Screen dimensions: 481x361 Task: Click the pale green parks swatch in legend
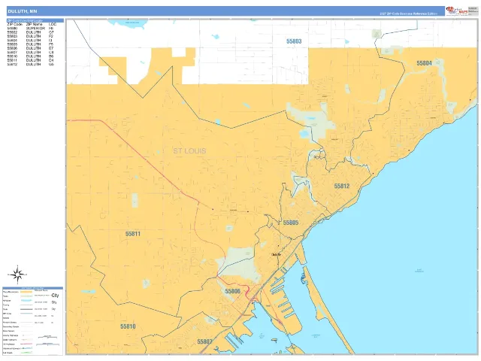tap(26, 296)
